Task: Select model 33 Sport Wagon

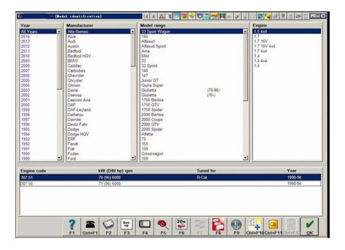Action: click(192, 32)
